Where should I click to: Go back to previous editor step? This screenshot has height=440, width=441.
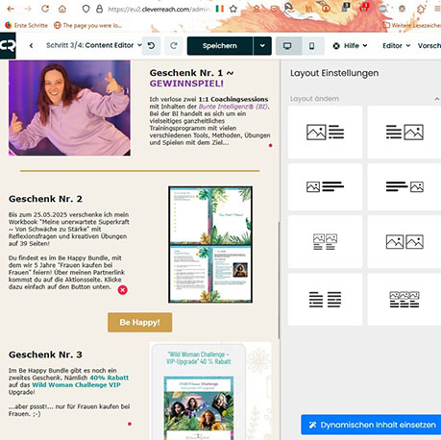point(31,46)
